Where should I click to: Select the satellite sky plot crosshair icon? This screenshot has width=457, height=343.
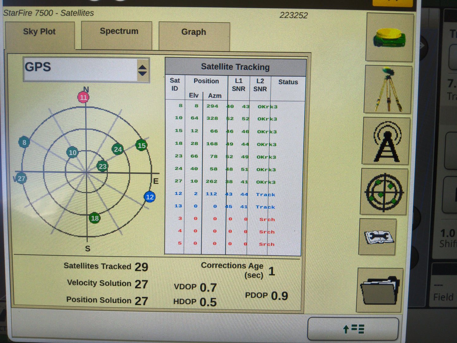[384, 192]
